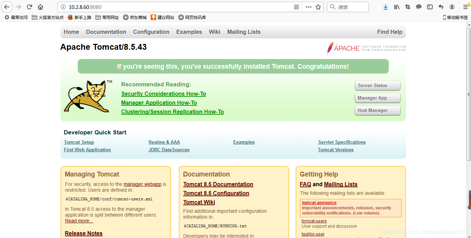Image resolution: width=471 pixels, height=238 pixels.
Task: Click the Manager App button
Action: click(377, 98)
